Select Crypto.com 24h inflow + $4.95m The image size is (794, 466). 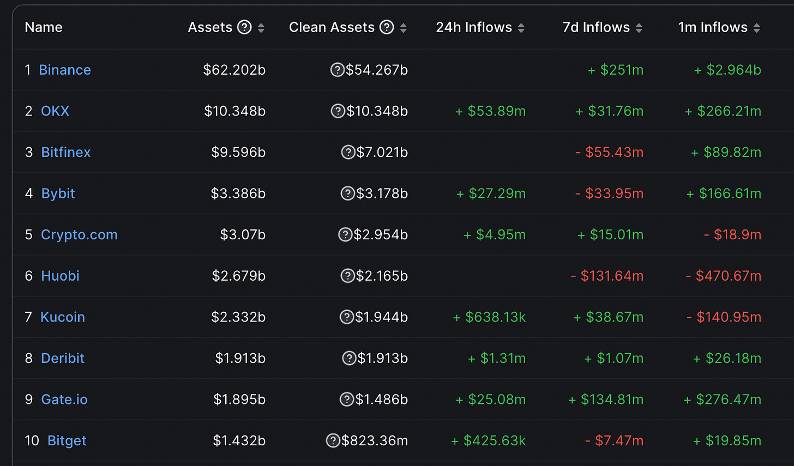(495, 235)
